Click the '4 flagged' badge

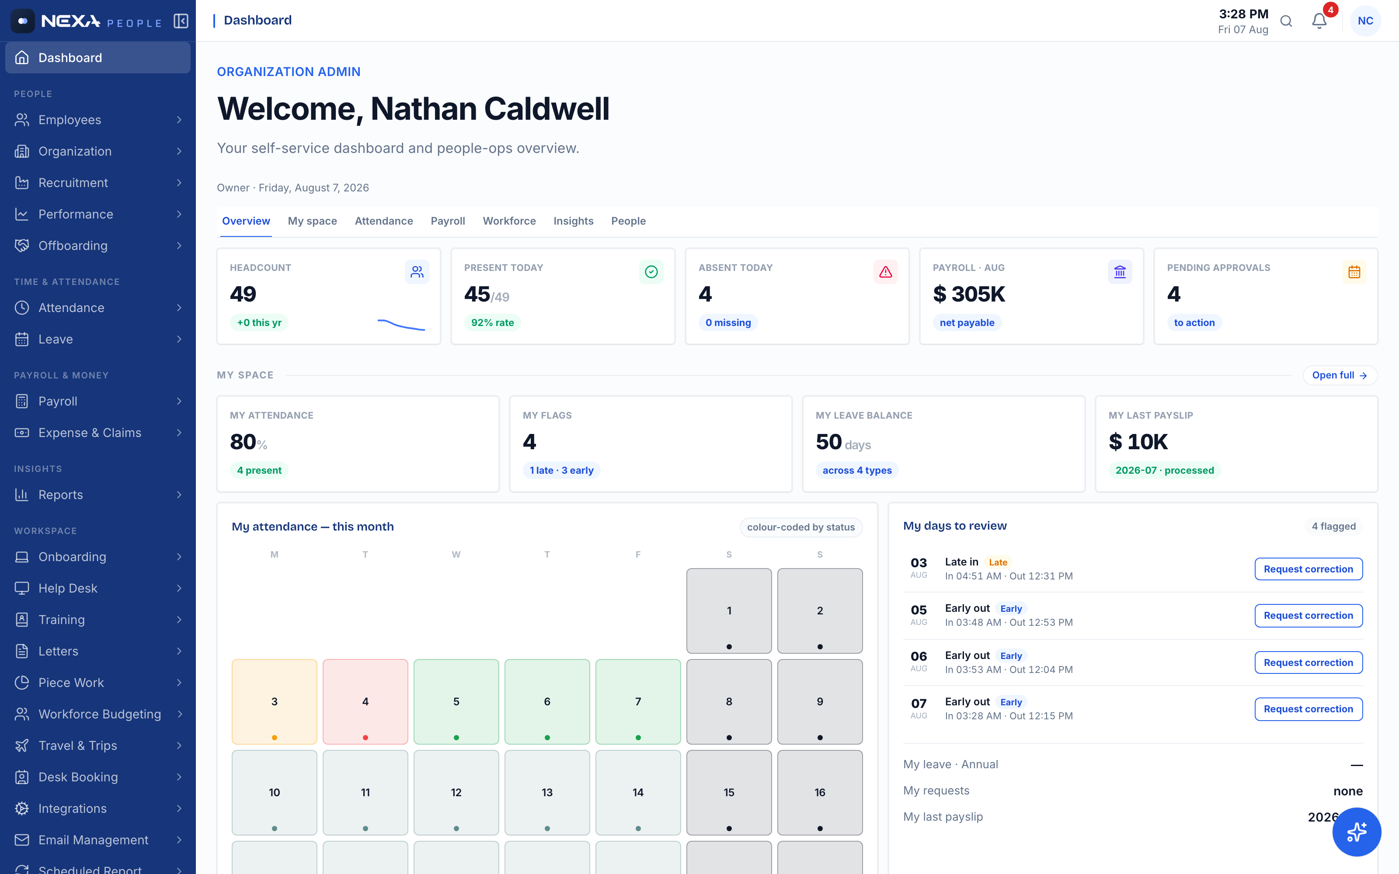click(x=1333, y=526)
